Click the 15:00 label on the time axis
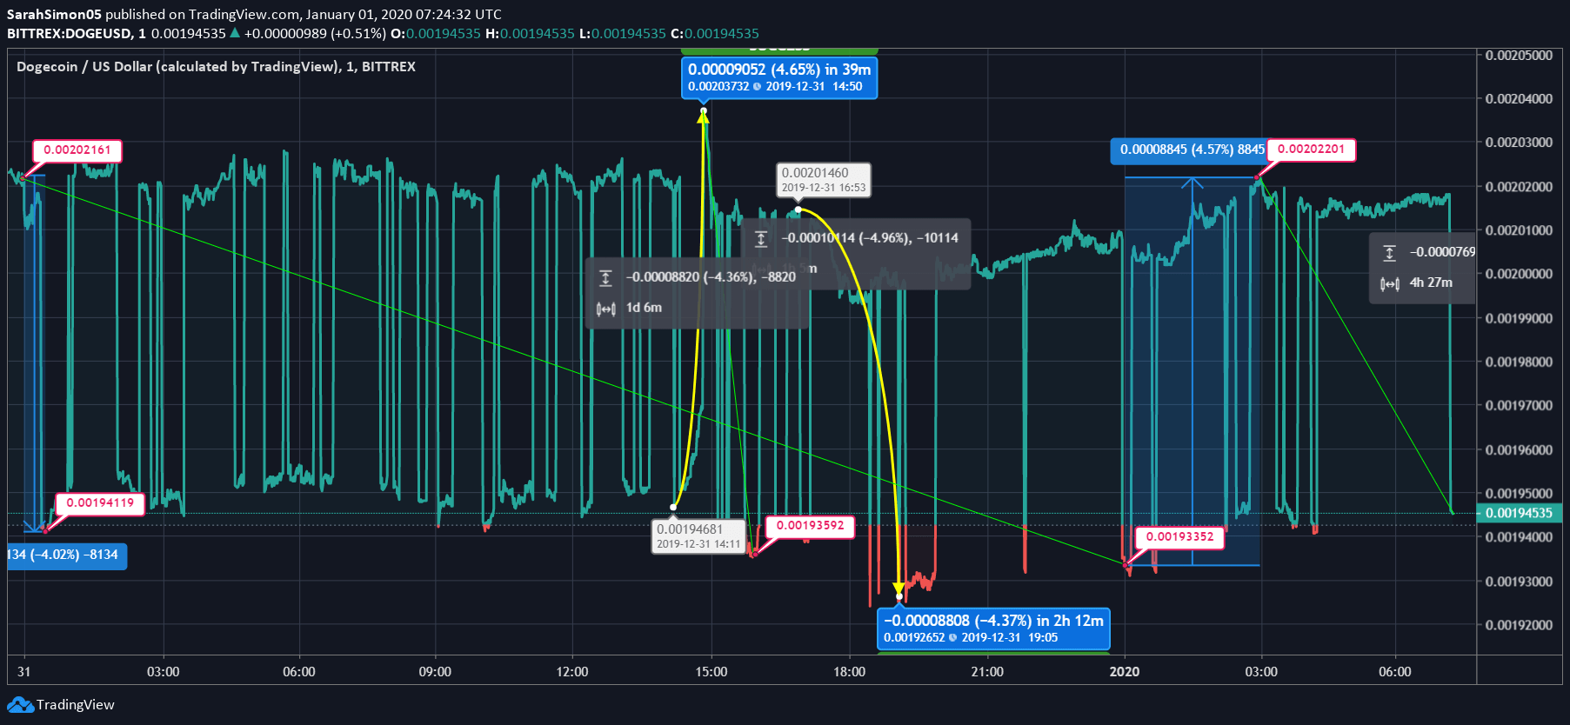 coord(711,672)
